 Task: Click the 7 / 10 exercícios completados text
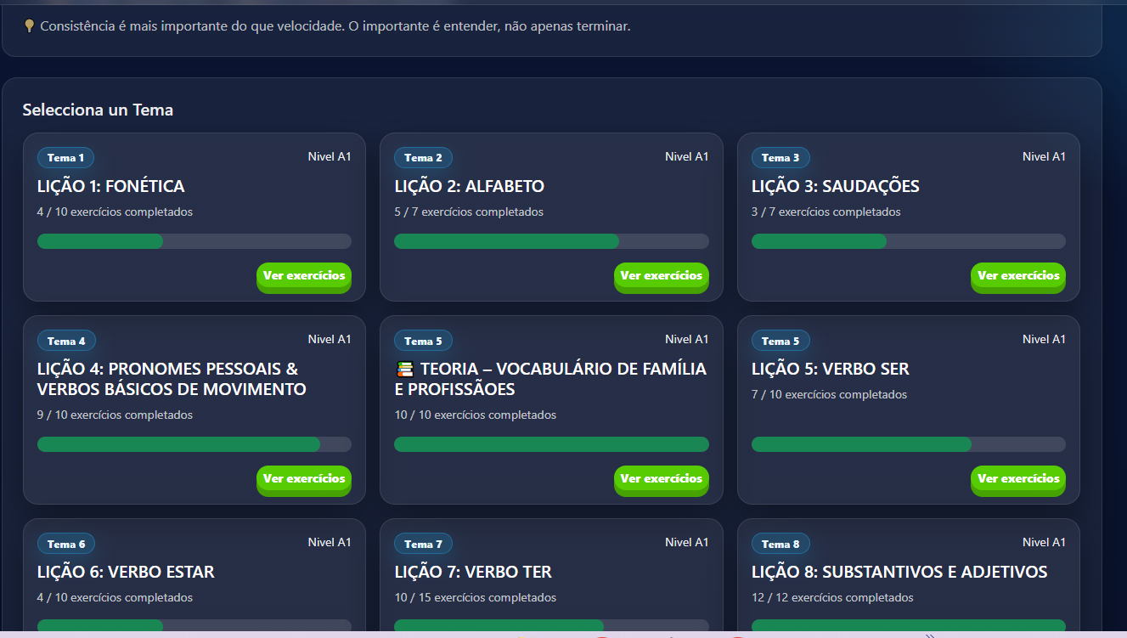tap(829, 394)
